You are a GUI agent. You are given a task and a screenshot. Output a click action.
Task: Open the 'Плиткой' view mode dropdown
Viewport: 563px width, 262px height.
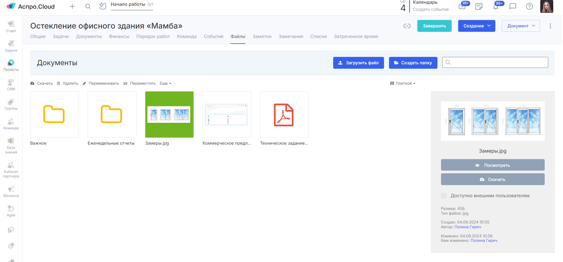tap(403, 83)
